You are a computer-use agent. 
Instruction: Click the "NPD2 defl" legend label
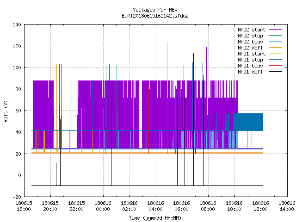250,48
